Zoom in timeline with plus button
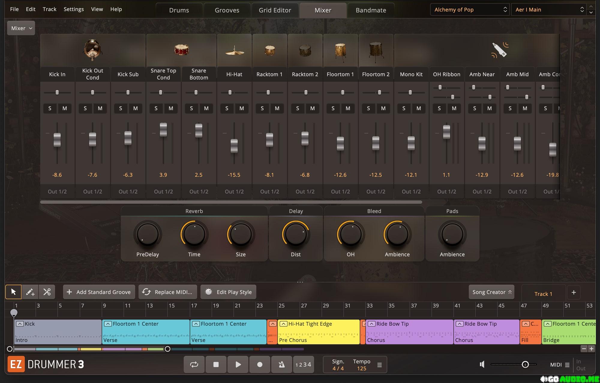This screenshot has height=383, width=600. tap(591, 349)
